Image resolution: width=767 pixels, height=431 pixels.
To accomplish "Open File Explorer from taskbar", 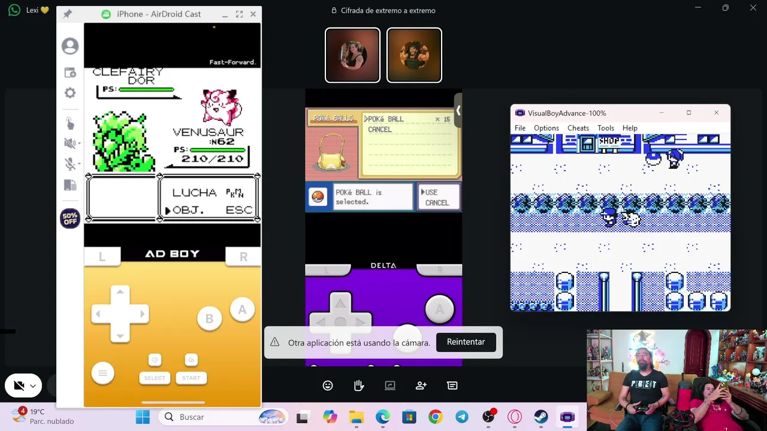I will tap(357, 417).
